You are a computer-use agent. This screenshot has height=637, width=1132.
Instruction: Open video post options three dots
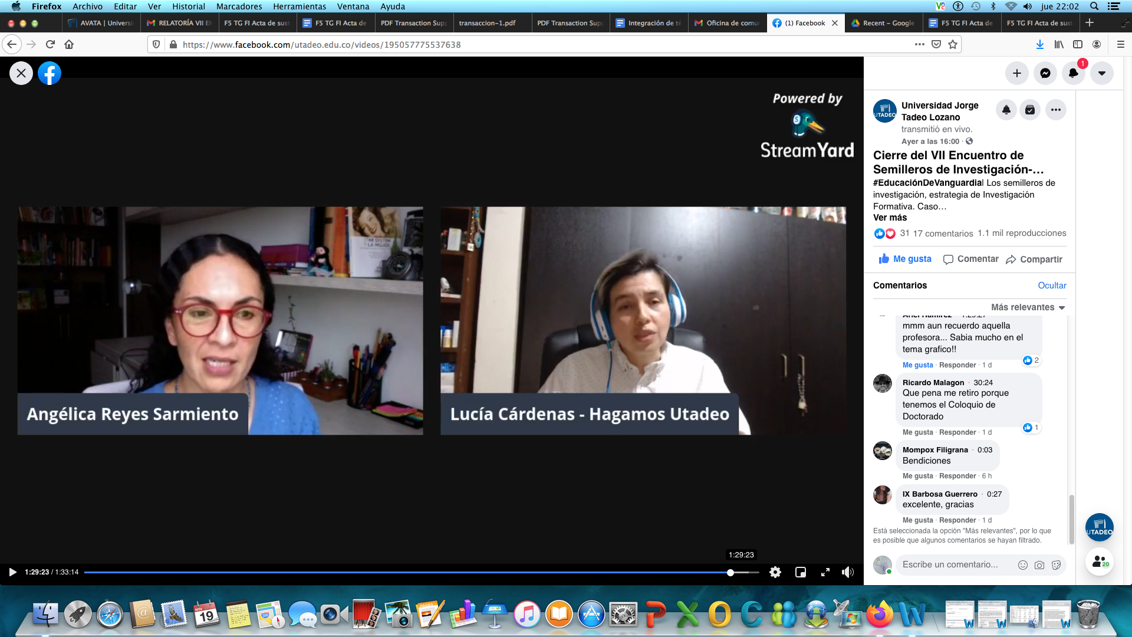pyautogui.click(x=1055, y=110)
